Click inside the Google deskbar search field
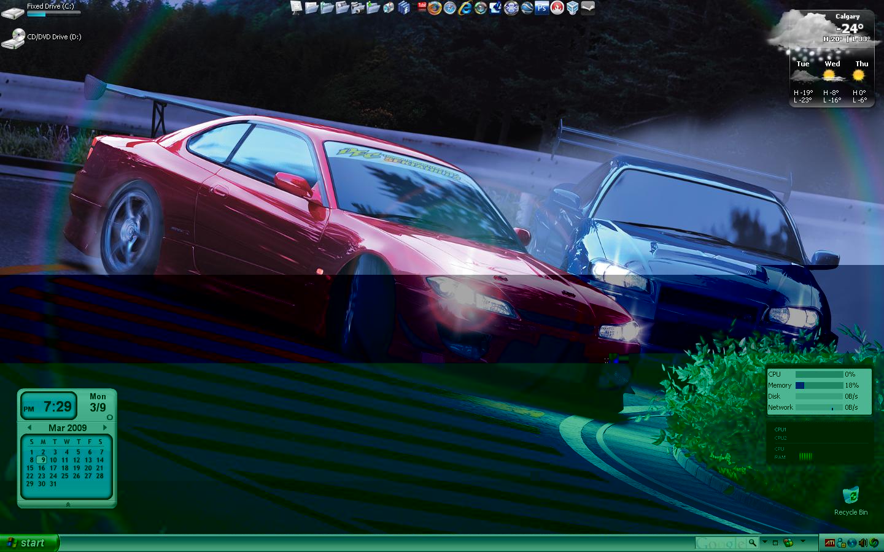 pyautogui.click(x=720, y=543)
